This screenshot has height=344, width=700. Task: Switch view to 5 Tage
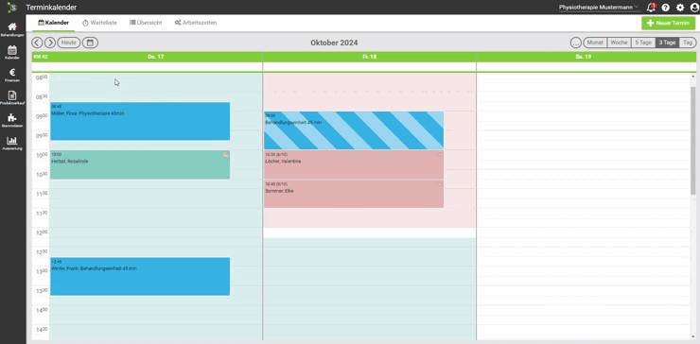[643, 43]
